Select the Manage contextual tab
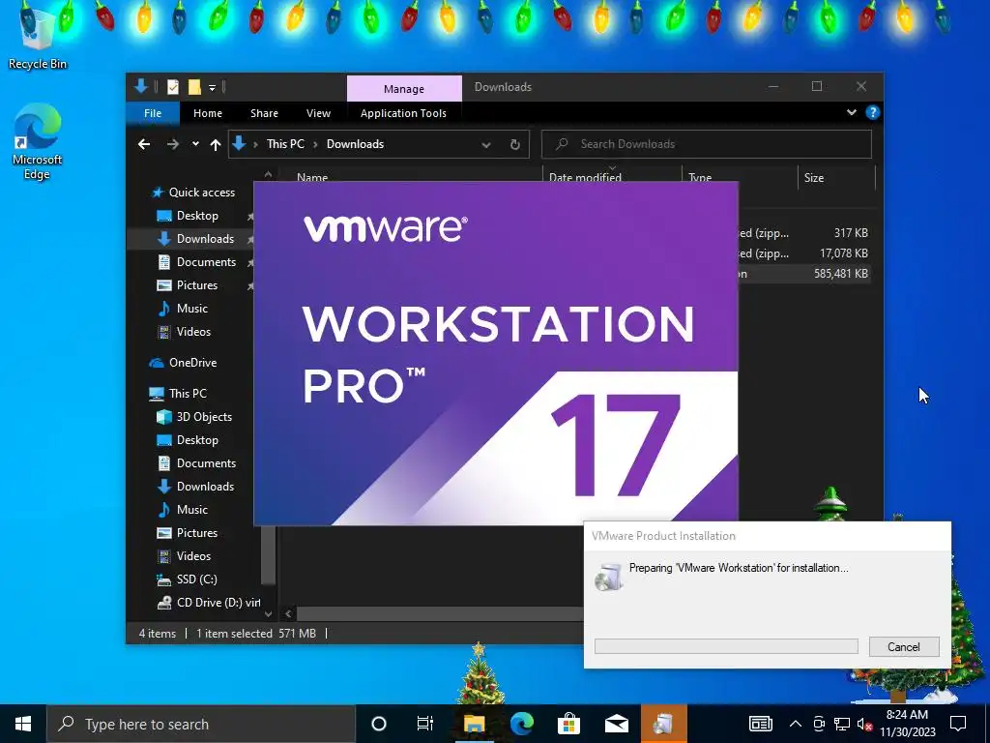Image resolution: width=990 pixels, height=743 pixels. coord(404,88)
